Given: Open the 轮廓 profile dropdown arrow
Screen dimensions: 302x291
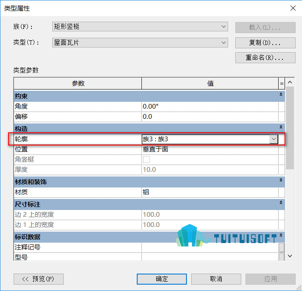Looking at the screenshot, I should coord(274,139).
